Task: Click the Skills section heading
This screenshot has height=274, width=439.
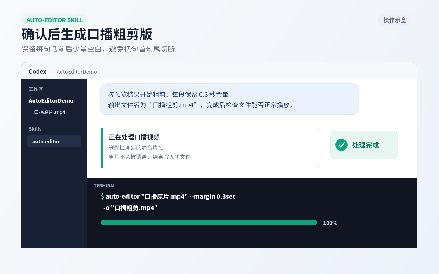Action: pyautogui.click(x=35, y=129)
